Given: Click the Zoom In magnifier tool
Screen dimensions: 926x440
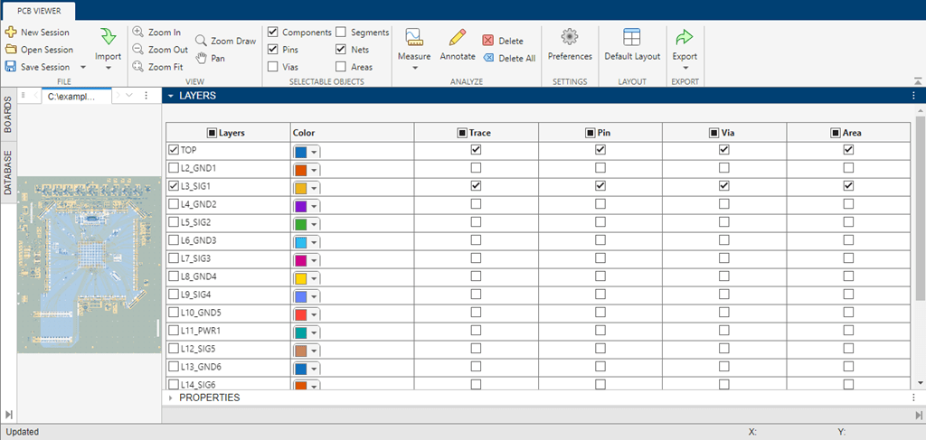Looking at the screenshot, I should point(138,33).
